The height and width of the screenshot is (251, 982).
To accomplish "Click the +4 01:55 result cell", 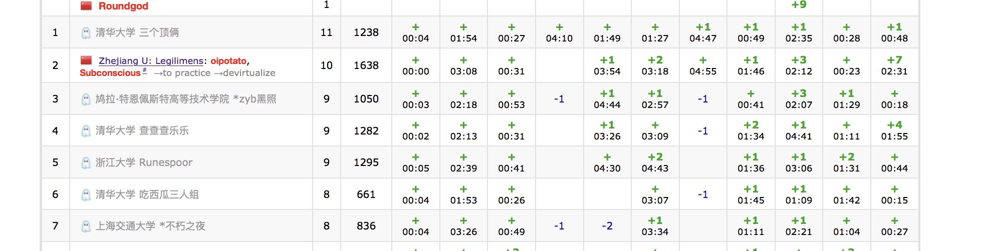I will coord(894,130).
